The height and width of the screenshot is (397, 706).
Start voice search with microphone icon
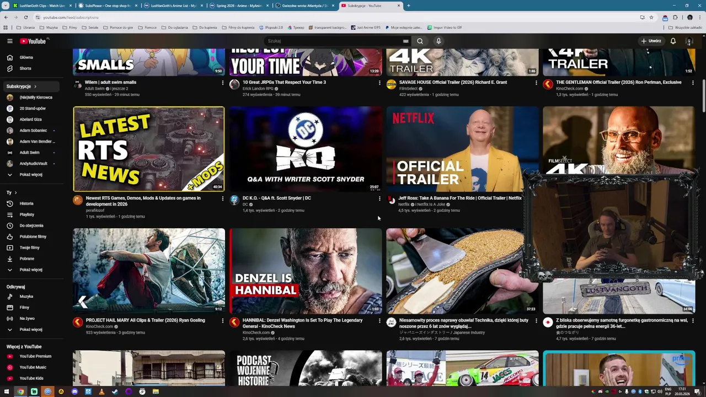[x=438, y=41]
